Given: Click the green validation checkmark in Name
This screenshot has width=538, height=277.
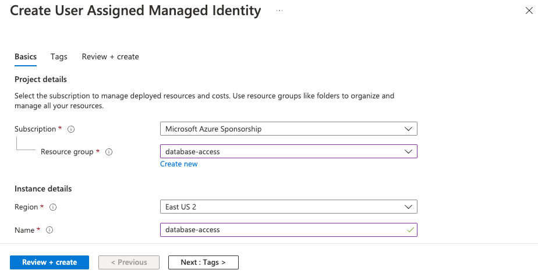Looking at the screenshot, I should click(x=410, y=230).
